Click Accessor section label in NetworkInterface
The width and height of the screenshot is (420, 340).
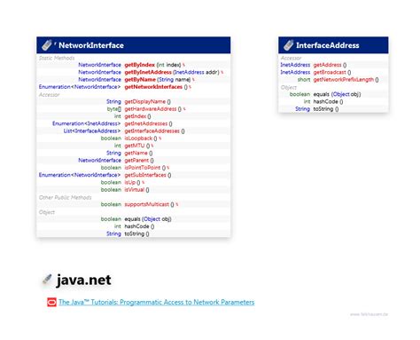pos(49,95)
